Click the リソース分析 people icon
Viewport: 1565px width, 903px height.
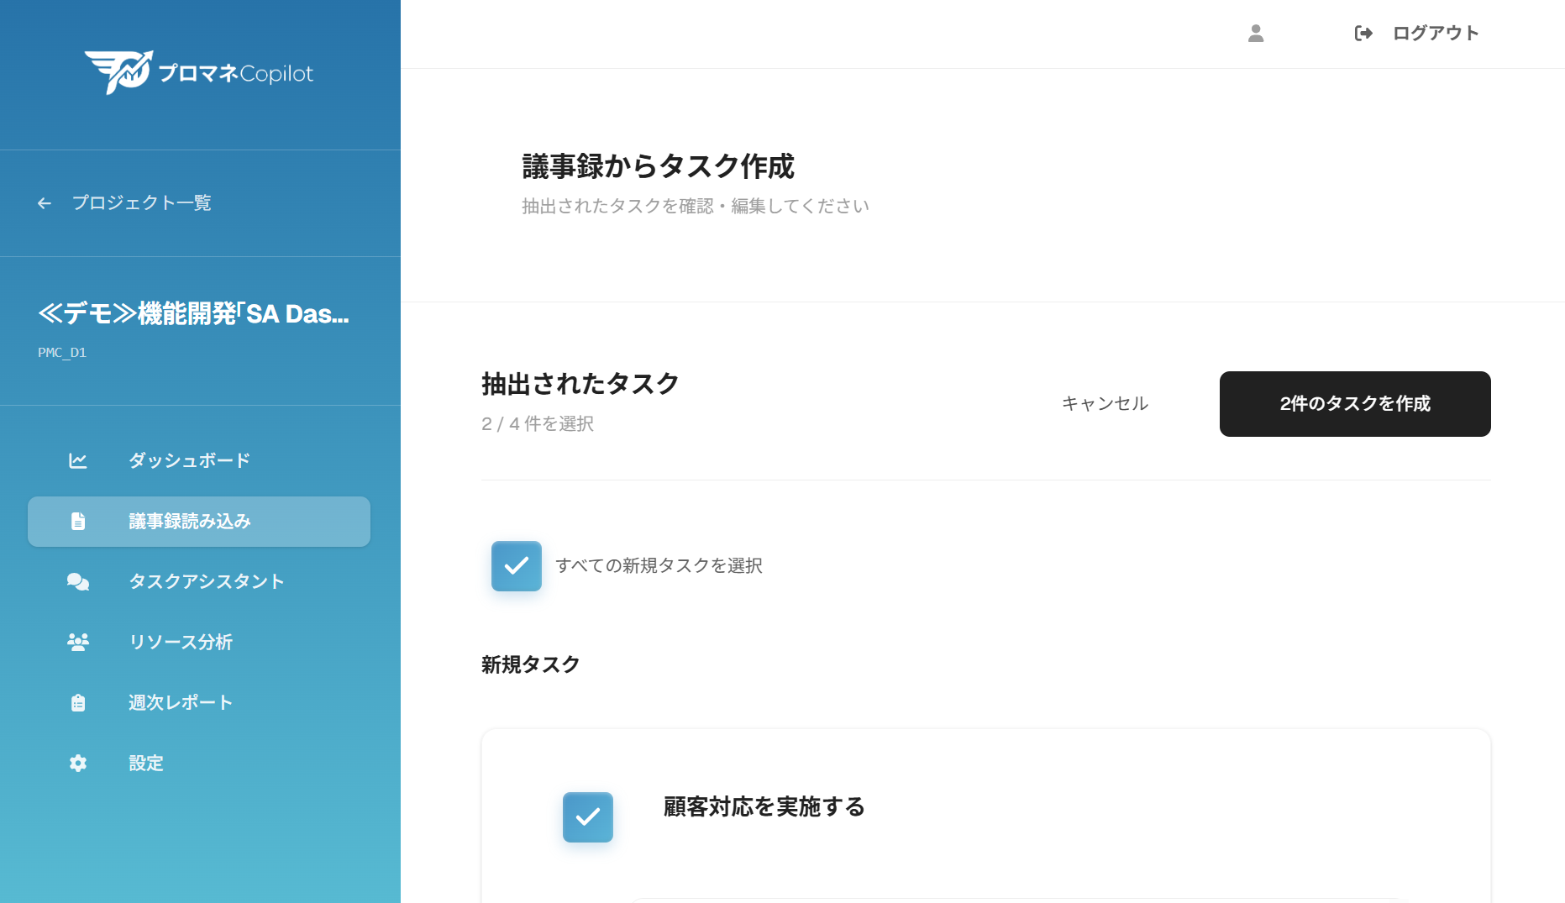click(x=77, y=642)
